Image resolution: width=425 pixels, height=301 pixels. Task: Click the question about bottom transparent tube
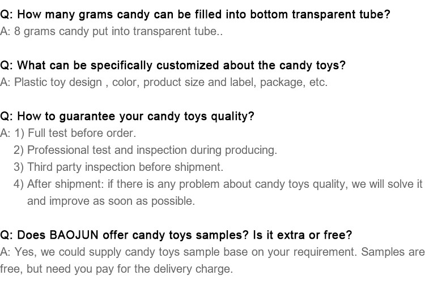pos(195,14)
